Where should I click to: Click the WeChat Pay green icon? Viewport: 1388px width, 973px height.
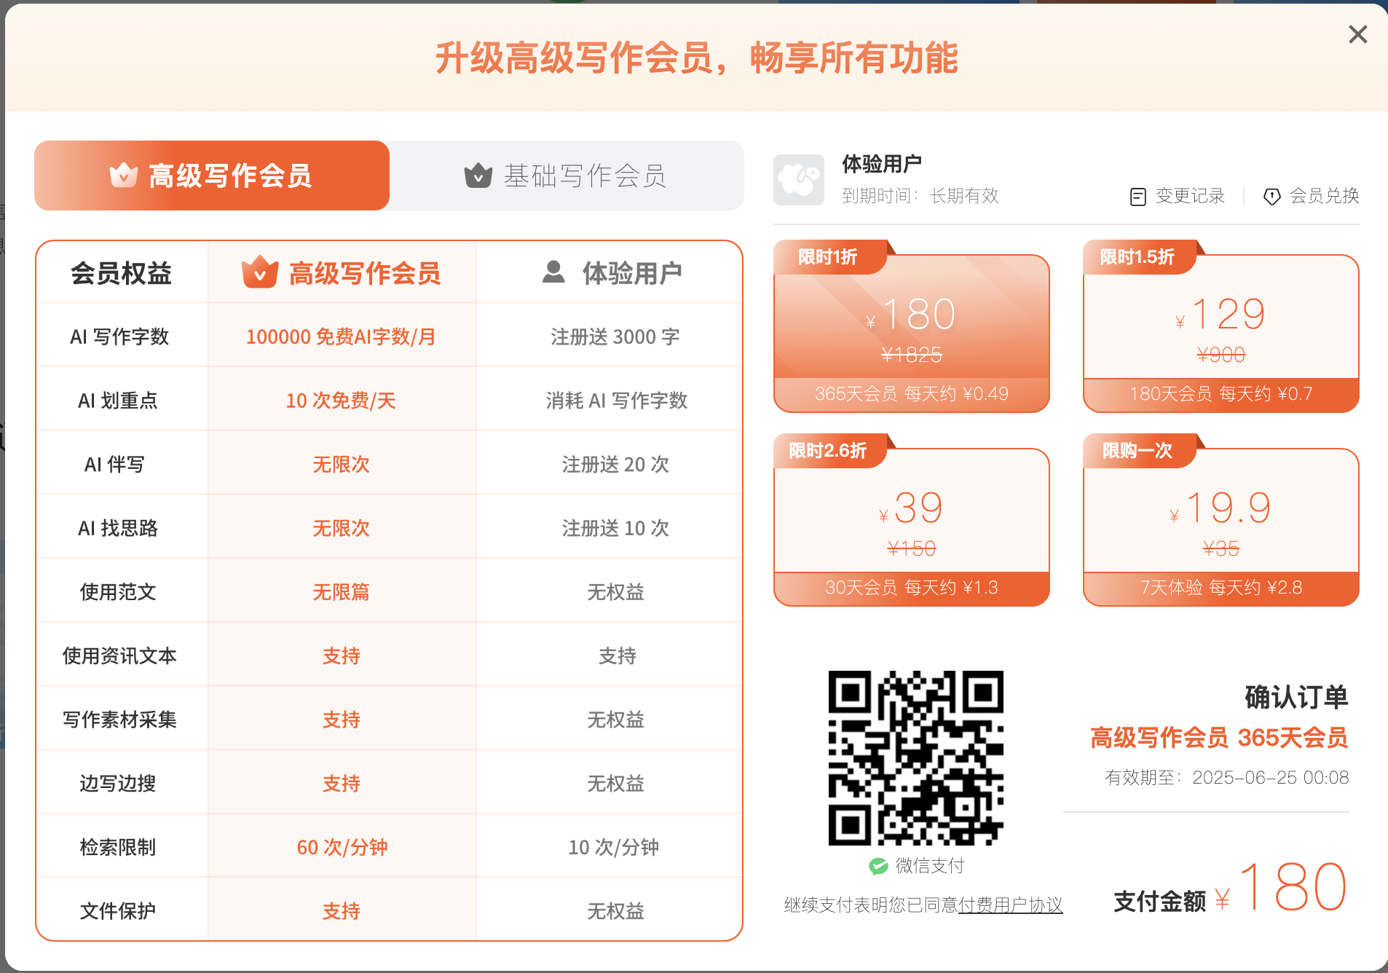click(878, 866)
